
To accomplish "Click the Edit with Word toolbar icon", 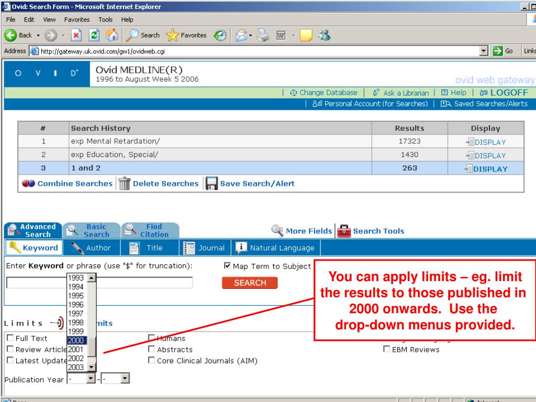I will 281,35.
